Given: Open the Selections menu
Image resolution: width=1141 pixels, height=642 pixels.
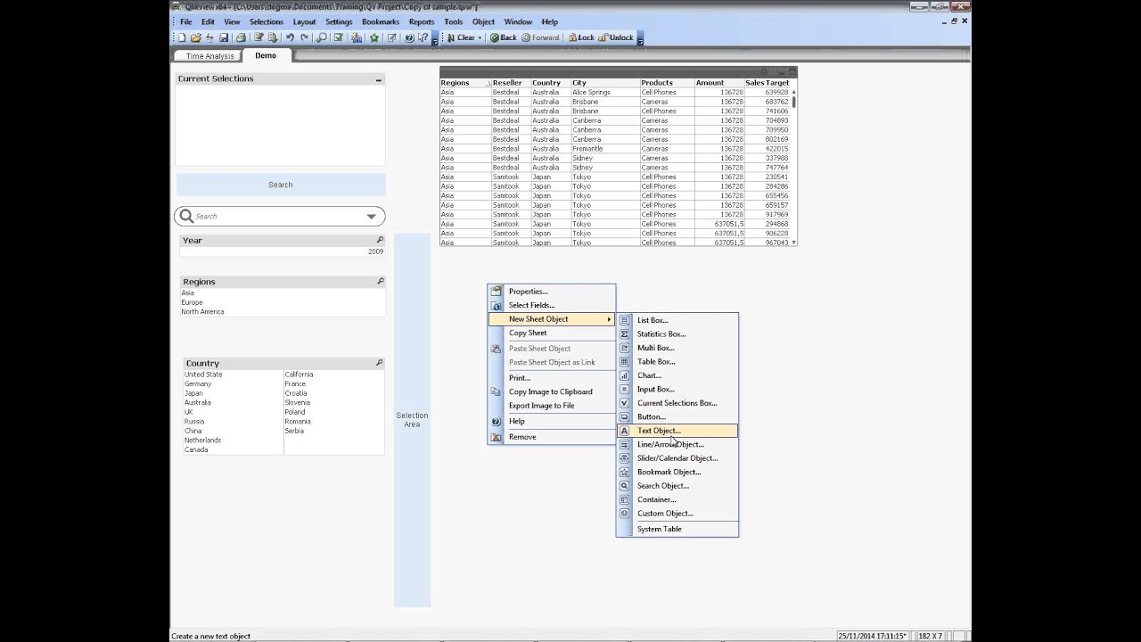Looking at the screenshot, I should [x=267, y=21].
